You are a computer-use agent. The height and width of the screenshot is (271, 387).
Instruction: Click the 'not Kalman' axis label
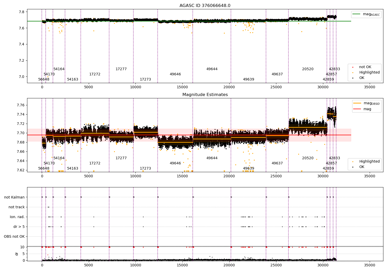[14, 197]
